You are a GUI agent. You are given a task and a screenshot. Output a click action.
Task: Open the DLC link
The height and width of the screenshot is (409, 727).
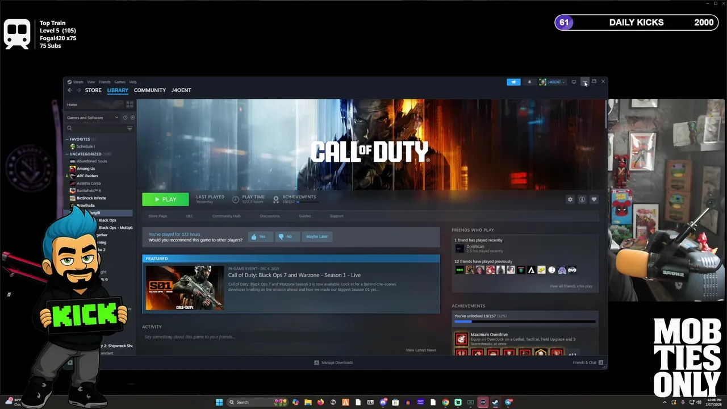pos(190,216)
